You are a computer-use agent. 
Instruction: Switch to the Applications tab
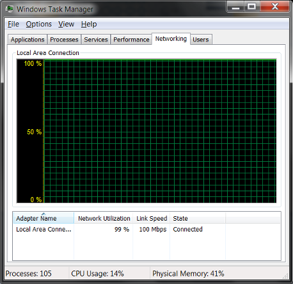coord(28,40)
